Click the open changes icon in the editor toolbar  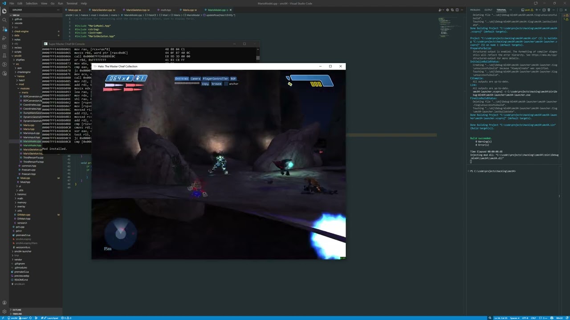[452, 10]
